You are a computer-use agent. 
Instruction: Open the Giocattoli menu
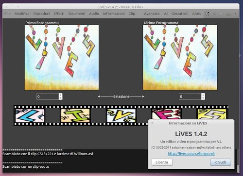click(180, 14)
